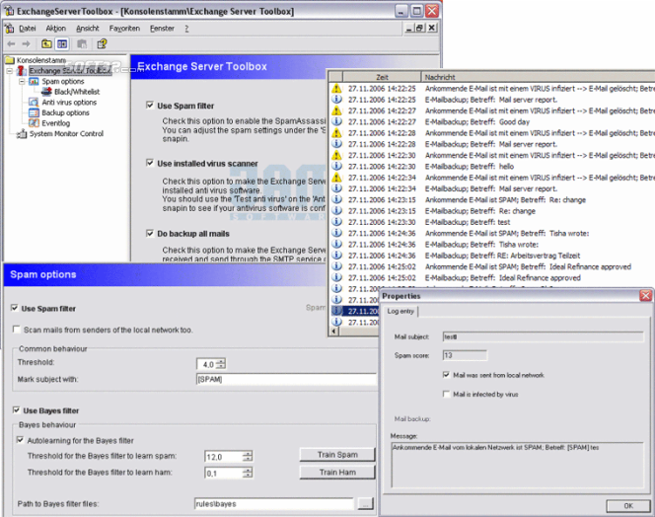Toggle Mail is infected by virus checkbox
Screen dimensions: 655x517
tap(446, 394)
